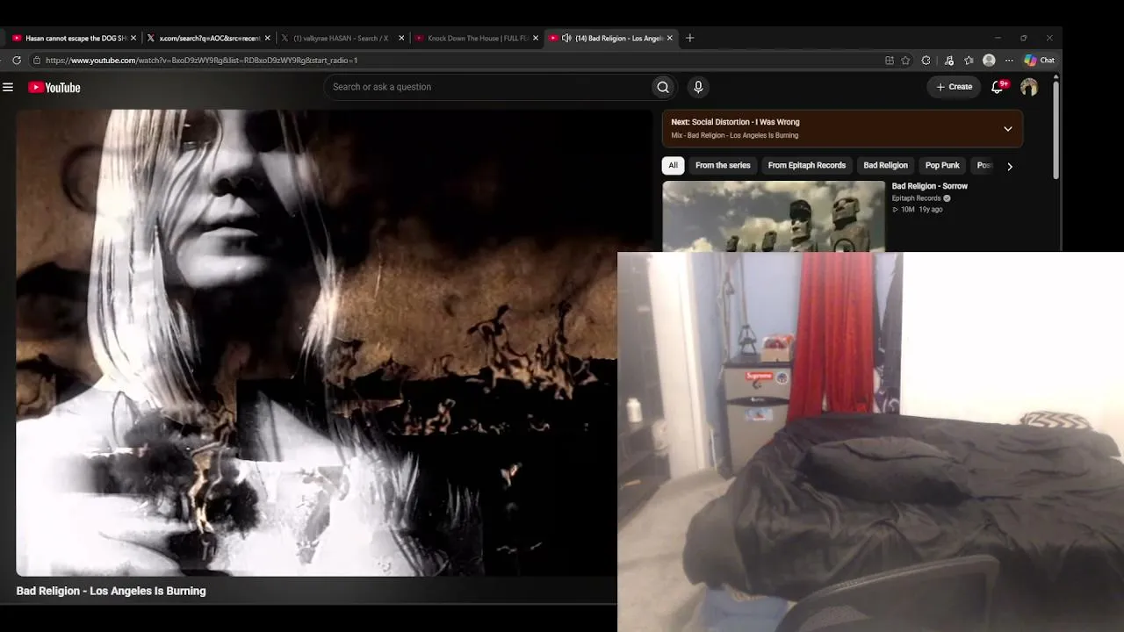1124x632 pixels.
Task: Go to the YouTube home logo
Action: (54, 87)
